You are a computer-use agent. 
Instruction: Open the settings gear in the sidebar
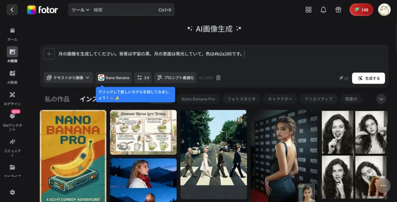coord(12,192)
